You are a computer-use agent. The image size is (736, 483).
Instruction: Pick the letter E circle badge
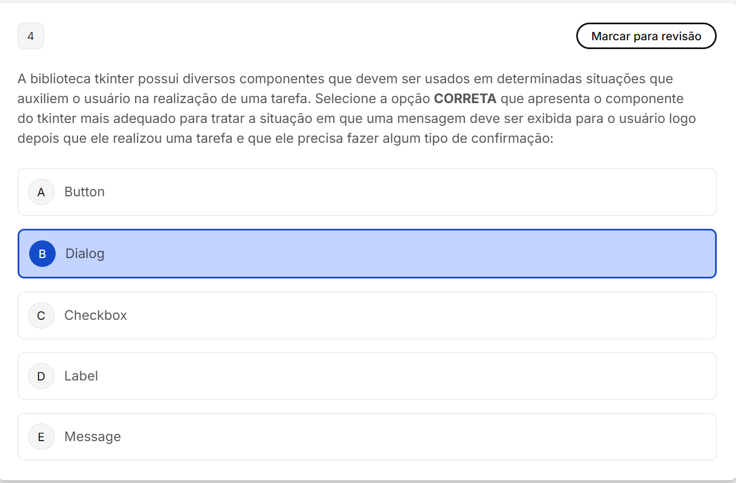(x=41, y=437)
